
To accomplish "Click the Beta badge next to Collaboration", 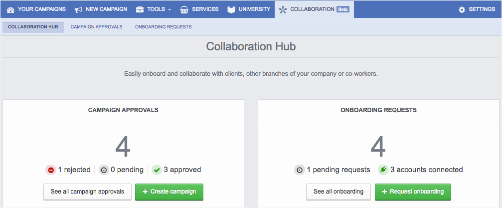I will click(343, 9).
